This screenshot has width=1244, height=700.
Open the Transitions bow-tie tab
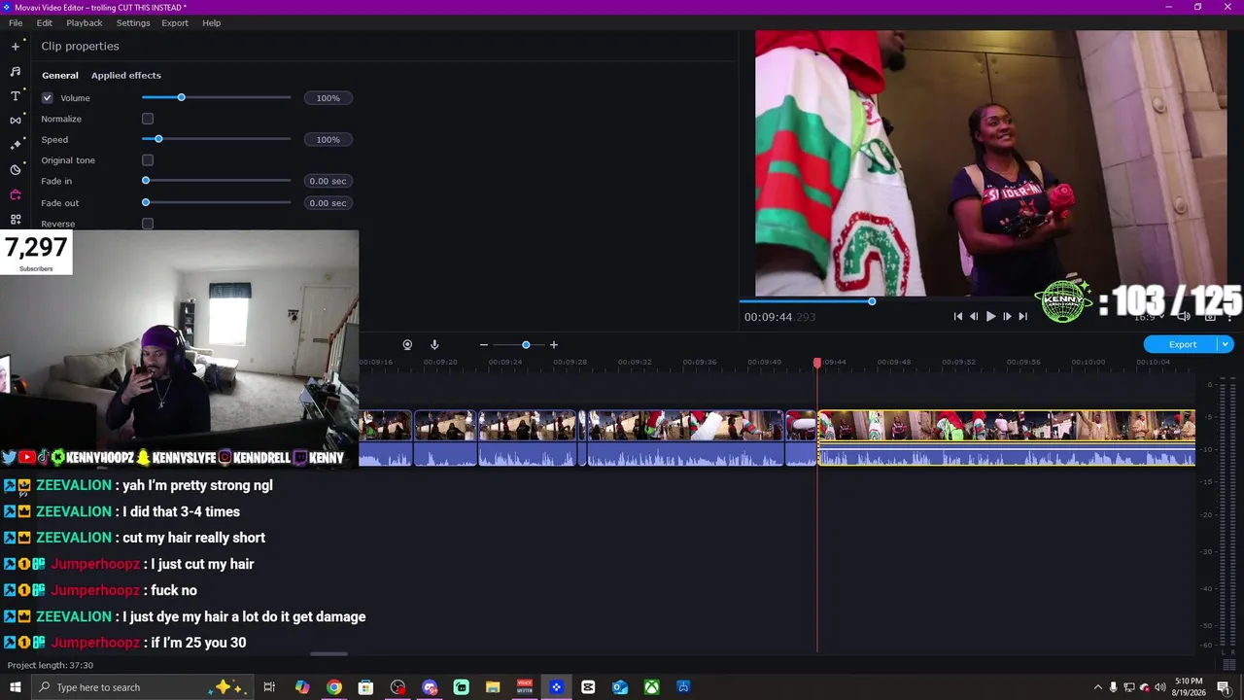(x=15, y=120)
